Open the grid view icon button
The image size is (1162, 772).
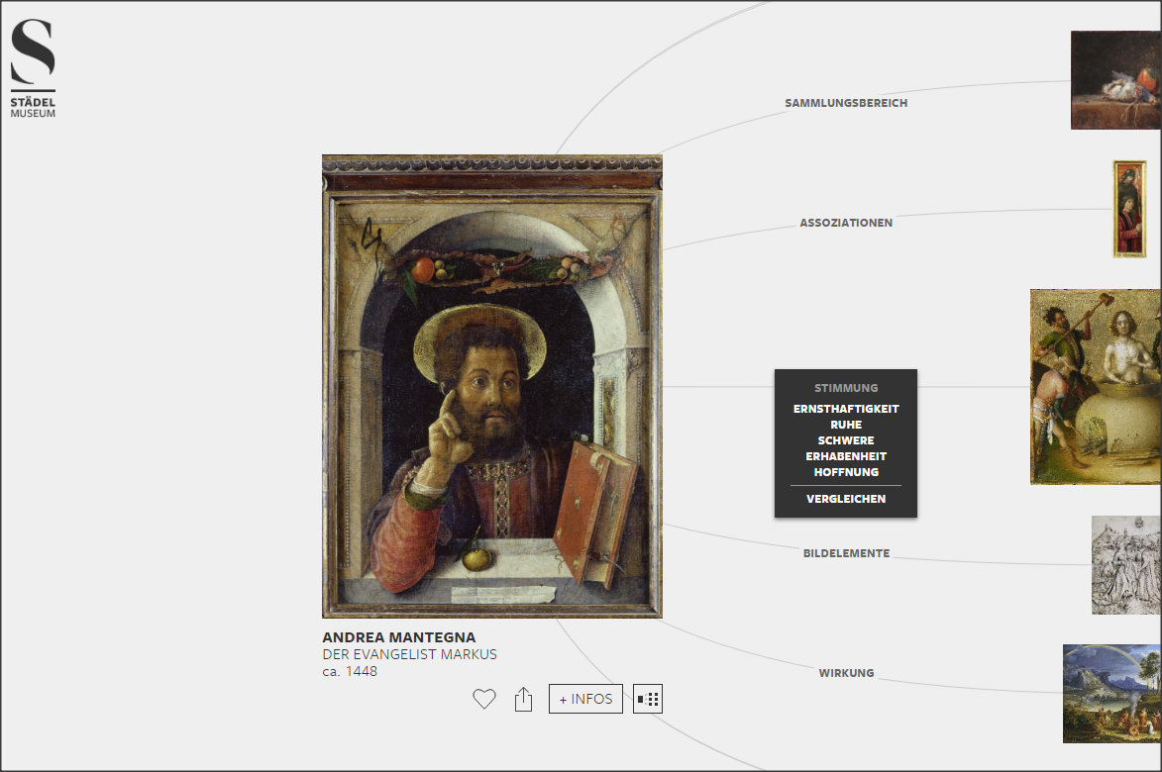coord(648,699)
